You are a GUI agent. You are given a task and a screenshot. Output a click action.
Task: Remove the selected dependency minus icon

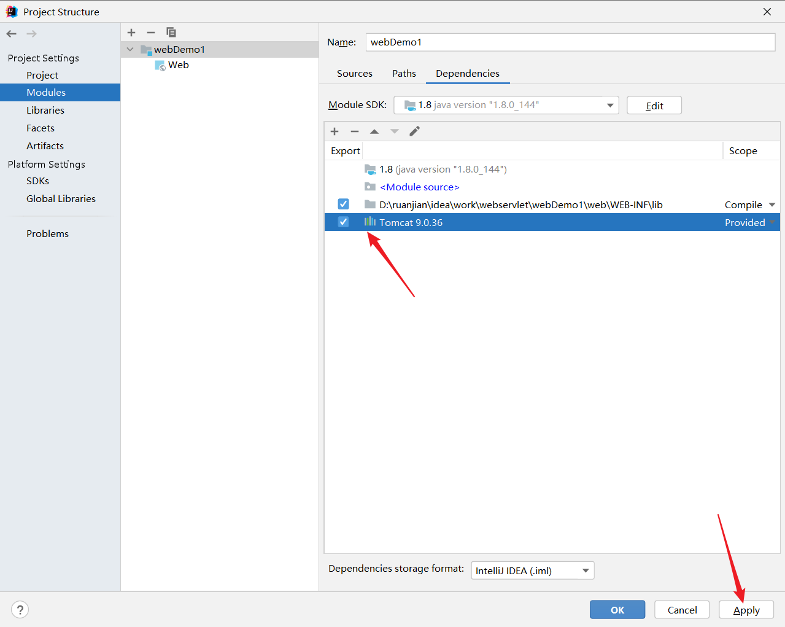click(355, 131)
